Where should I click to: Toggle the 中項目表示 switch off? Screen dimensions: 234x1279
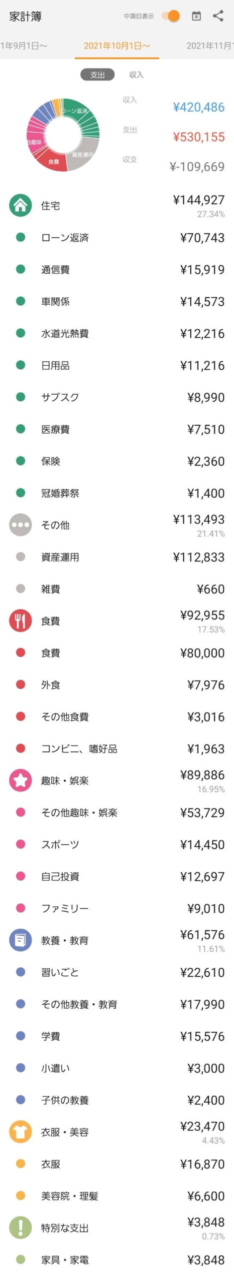tap(171, 16)
